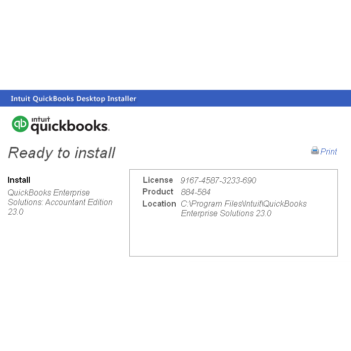Click the small intuit text above quickbooks
This screenshot has height=351, width=351.
pos(40,119)
